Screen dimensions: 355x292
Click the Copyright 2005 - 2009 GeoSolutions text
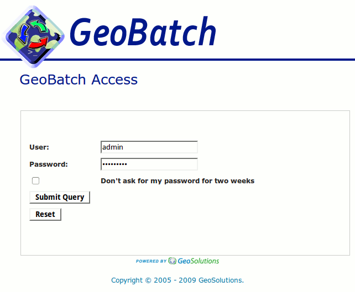[x=177, y=280]
